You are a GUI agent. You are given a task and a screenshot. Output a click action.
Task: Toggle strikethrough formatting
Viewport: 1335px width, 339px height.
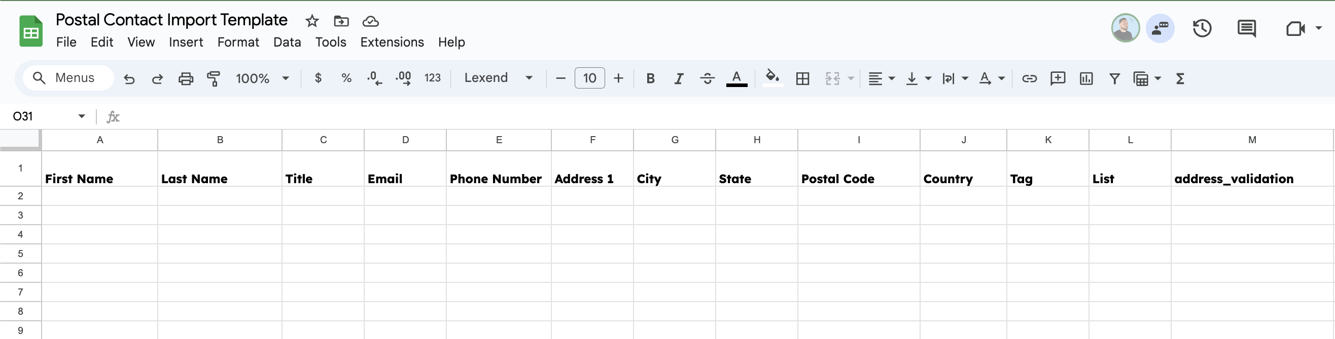(x=707, y=78)
